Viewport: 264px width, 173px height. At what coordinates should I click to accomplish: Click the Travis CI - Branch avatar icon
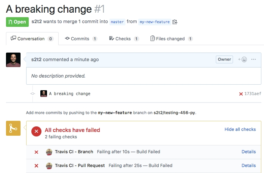click(x=49, y=152)
